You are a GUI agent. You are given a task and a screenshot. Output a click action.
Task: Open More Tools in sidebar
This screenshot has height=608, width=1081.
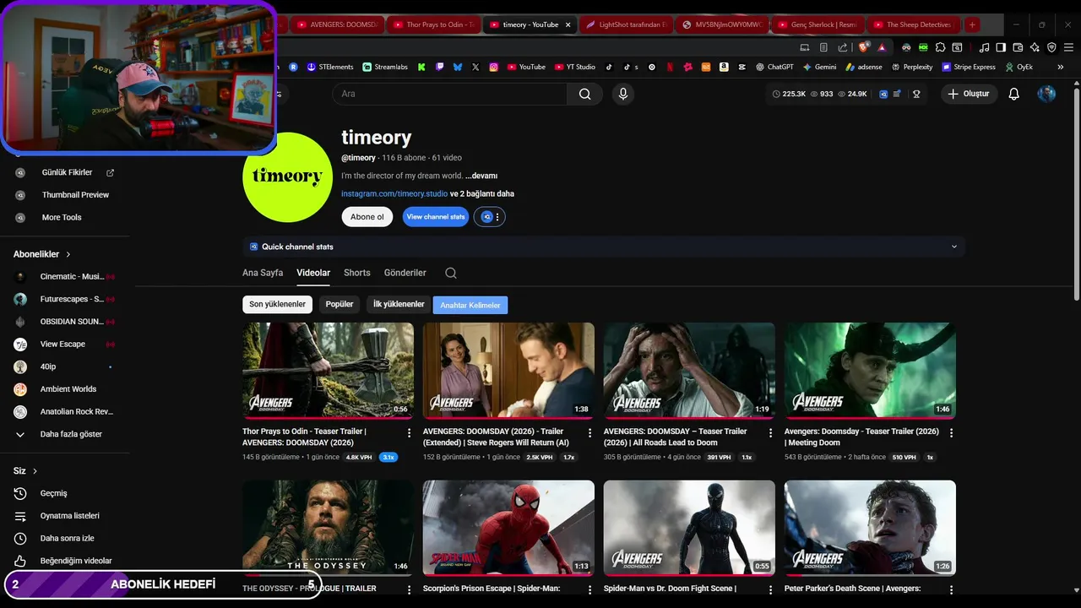pos(61,217)
